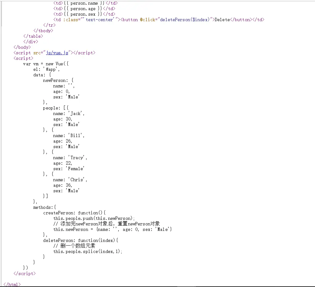The height and width of the screenshot is (287, 315).
Task: Click the opening '<script>' tag line
Action: (x=23, y=58)
